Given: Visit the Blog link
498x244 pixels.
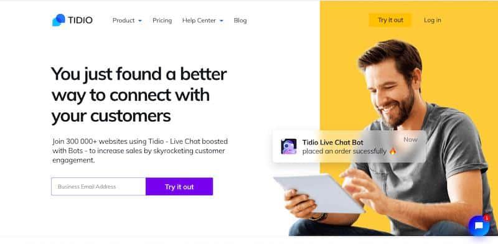Looking at the screenshot, I should (x=240, y=21).
